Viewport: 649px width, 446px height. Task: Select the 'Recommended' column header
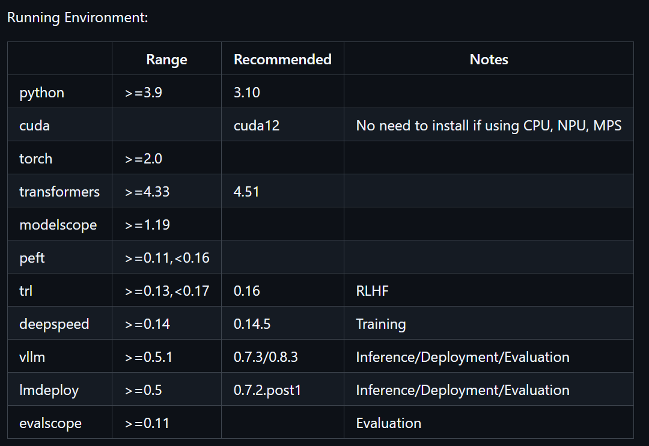(282, 60)
